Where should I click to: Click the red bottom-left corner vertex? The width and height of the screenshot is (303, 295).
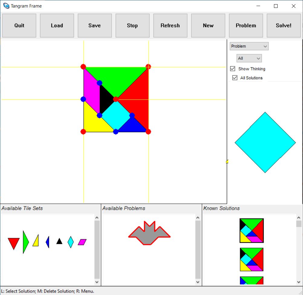[83, 132]
